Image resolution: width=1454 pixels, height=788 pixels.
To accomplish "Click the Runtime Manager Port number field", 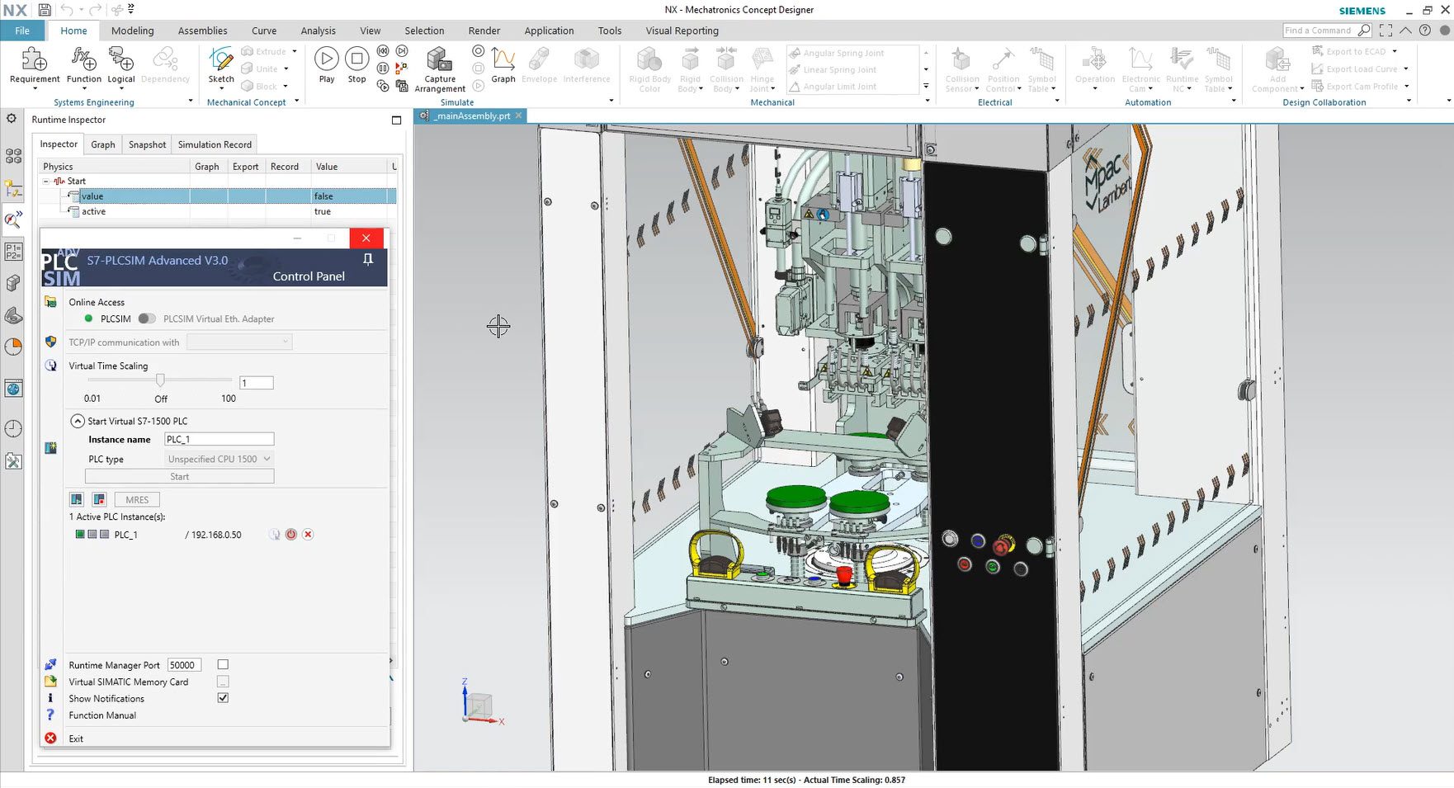I will click(184, 665).
